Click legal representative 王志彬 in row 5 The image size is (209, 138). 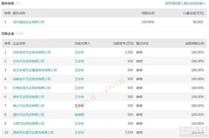79,88
